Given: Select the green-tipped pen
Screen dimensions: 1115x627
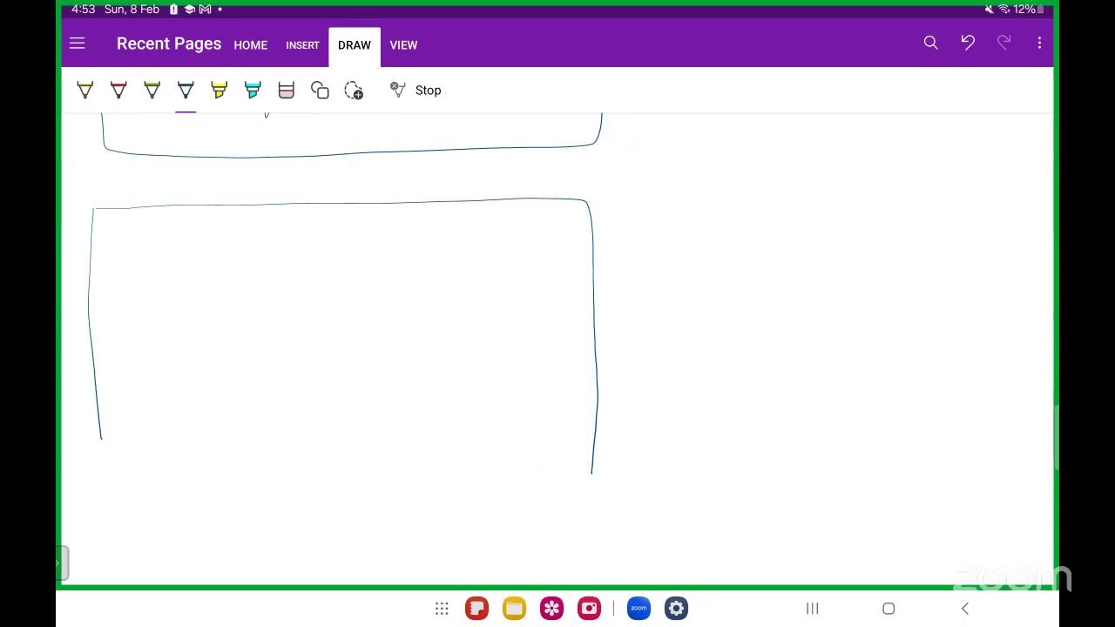Looking at the screenshot, I should click(152, 90).
